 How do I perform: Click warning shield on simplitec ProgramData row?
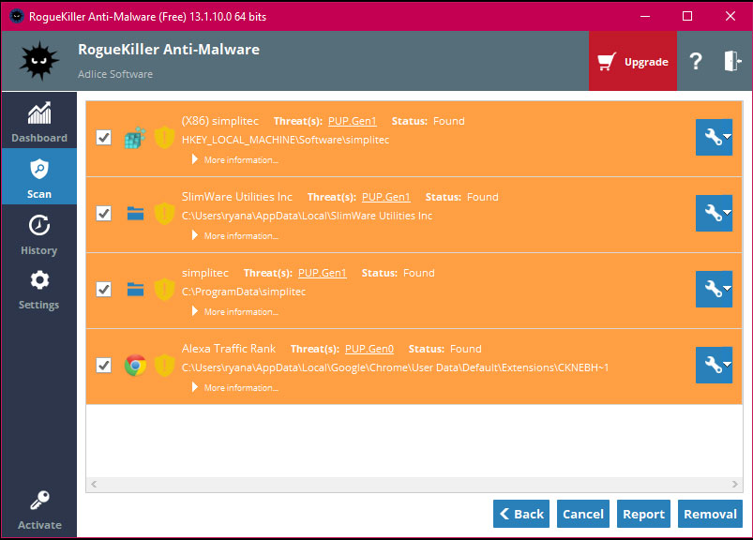point(164,289)
